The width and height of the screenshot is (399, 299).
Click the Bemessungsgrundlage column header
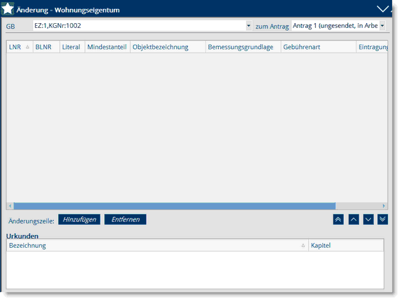coord(243,47)
